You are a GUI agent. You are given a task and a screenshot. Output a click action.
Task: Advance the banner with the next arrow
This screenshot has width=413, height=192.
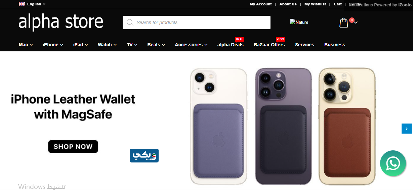[x=407, y=129]
